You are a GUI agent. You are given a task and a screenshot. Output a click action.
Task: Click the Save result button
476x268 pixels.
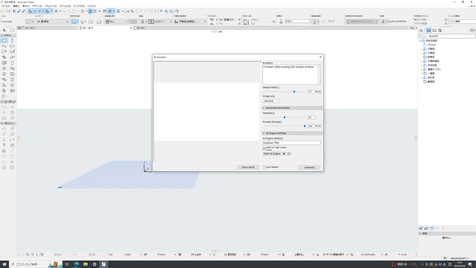click(x=248, y=167)
